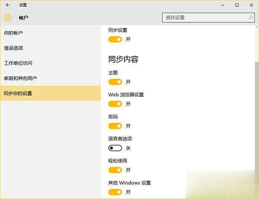Toggle the 同步设置 switch off
The height and width of the screenshot is (199, 259).
[x=115, y=39]
